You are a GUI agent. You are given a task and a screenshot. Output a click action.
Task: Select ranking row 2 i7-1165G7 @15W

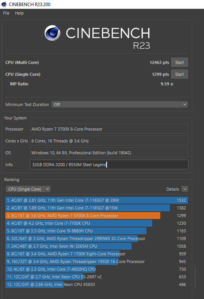(x=97, y=208)
